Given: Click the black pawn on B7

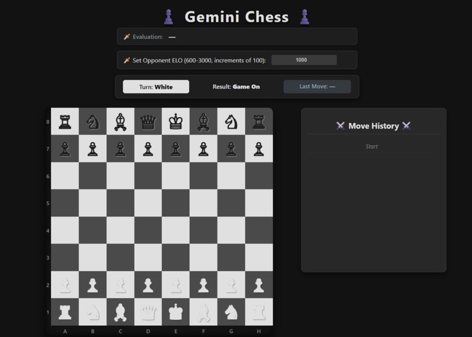Looking at the screenshot, I should coord(93,149).
